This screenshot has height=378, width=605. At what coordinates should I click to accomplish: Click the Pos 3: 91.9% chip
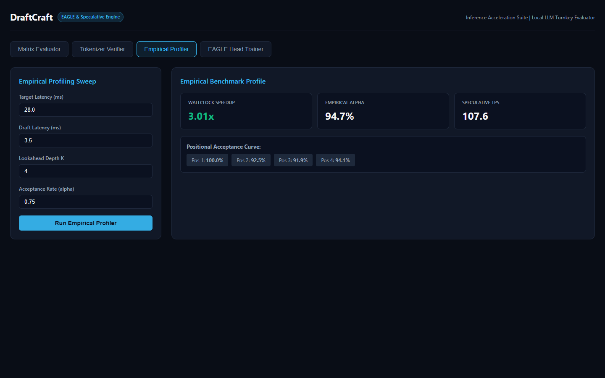(293, 160)
